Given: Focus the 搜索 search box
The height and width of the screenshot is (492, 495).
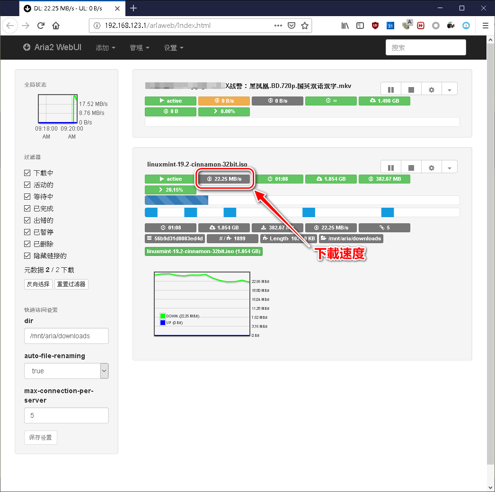Looking at the screenshot, I should coord(425,47).
